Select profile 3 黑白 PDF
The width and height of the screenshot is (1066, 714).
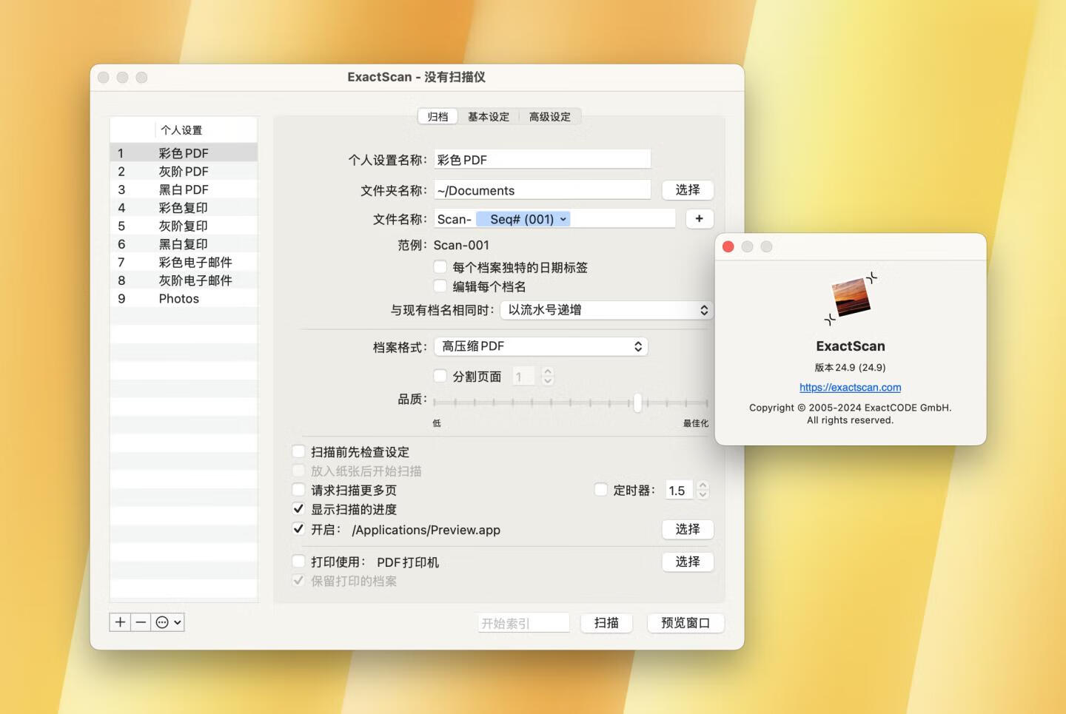[184, 189]
